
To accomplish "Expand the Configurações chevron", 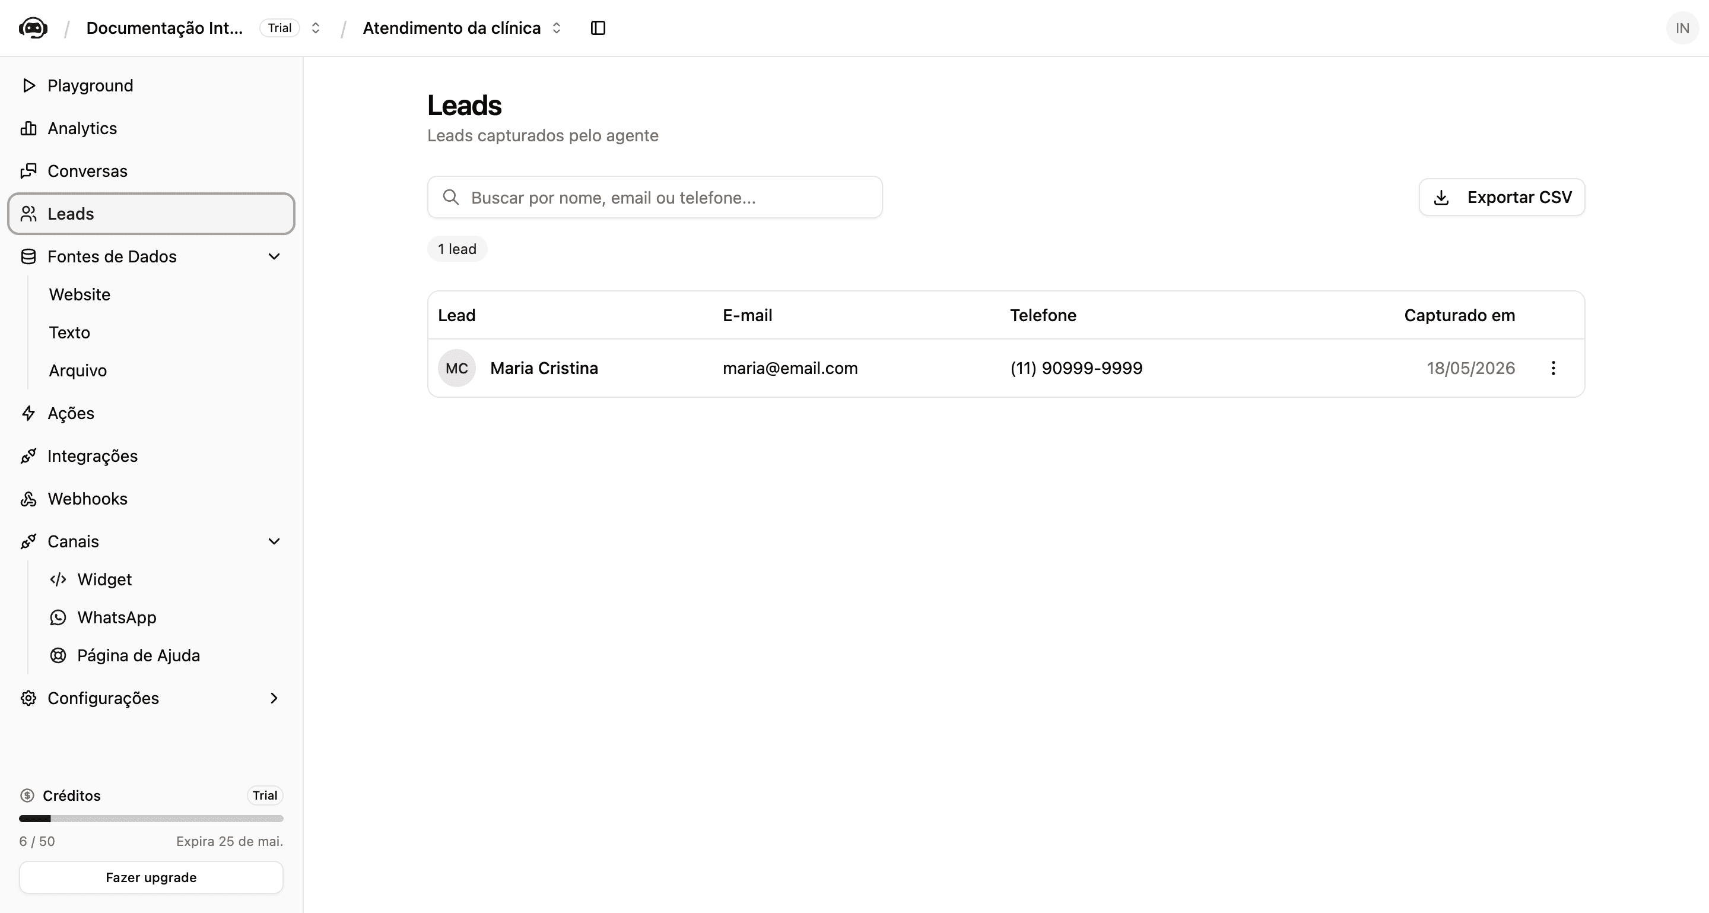I will pyautogui.click(x=274, y=698).
